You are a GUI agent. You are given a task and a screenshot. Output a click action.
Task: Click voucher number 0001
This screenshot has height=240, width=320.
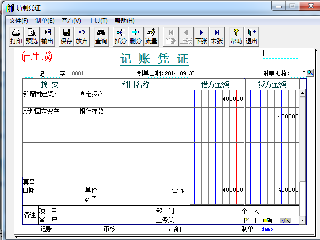point(78,73)
